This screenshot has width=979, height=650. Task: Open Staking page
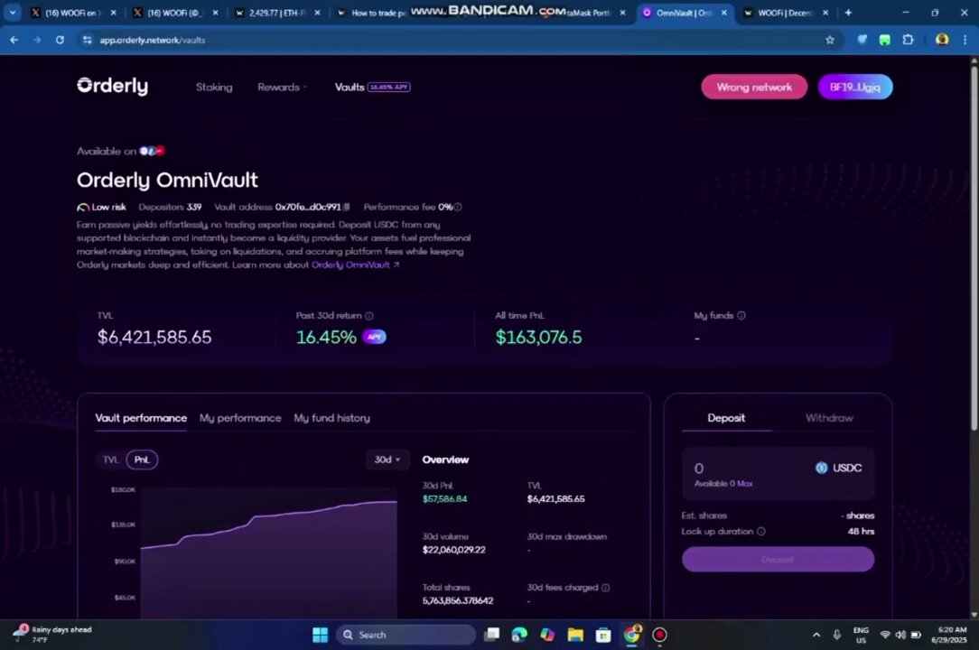pyautogui.click(x=214, y=87)
